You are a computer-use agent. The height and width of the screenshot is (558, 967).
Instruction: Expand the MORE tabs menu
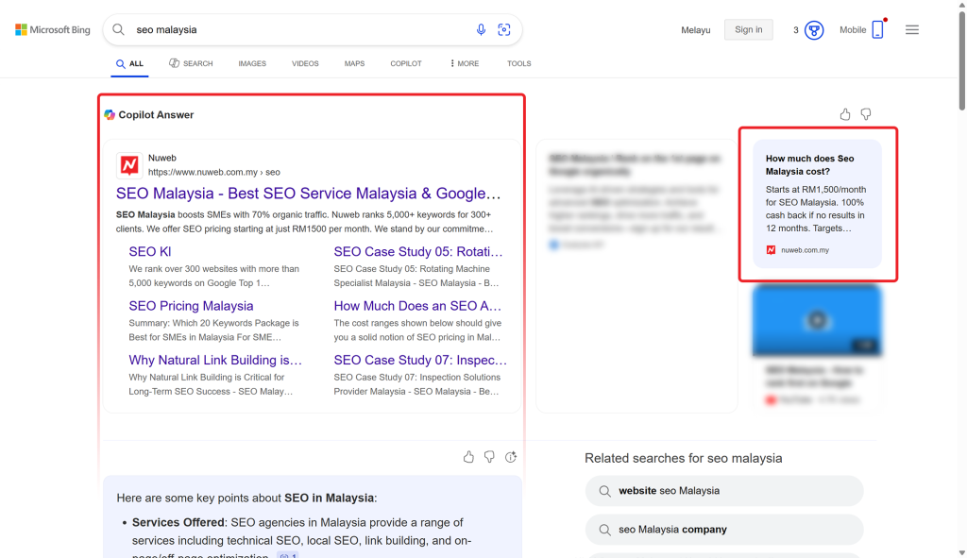[465, 63]
